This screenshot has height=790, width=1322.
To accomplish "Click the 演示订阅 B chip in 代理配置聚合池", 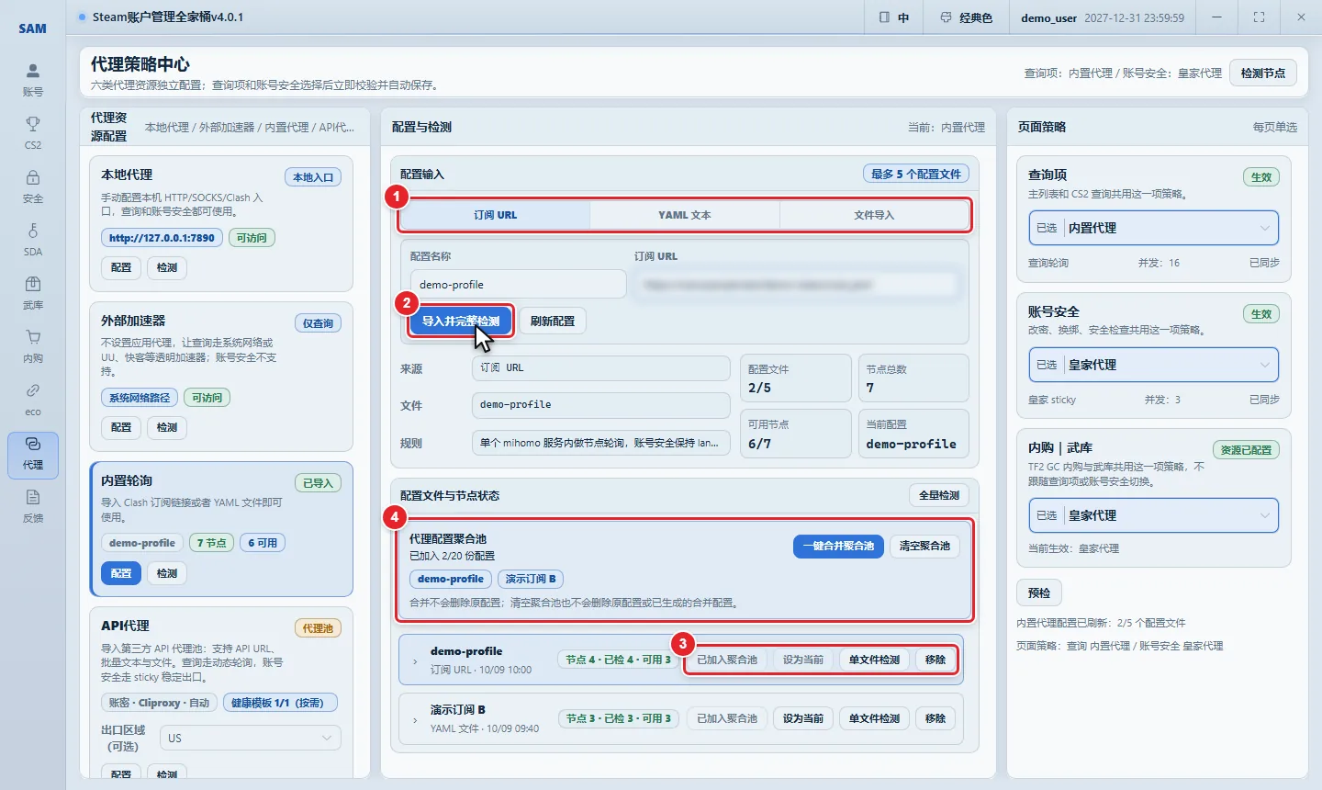I will pos(531,579).
